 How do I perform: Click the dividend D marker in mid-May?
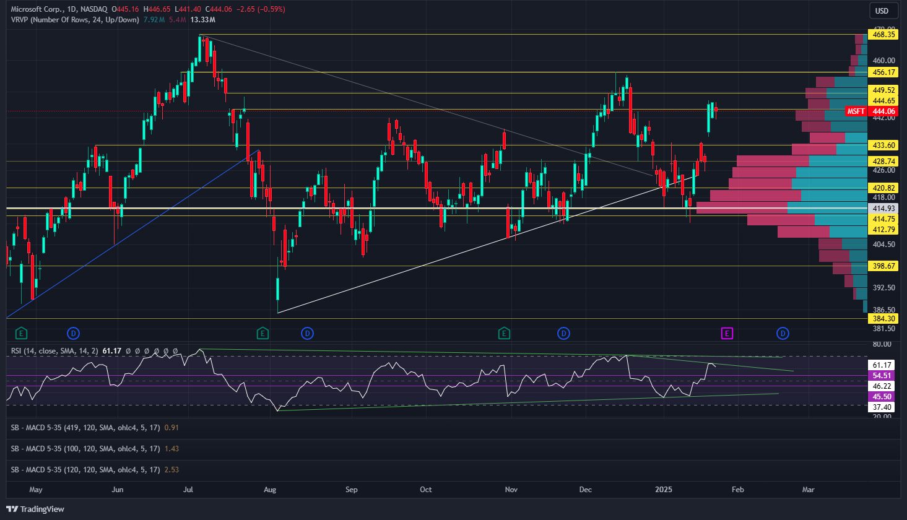74,334
